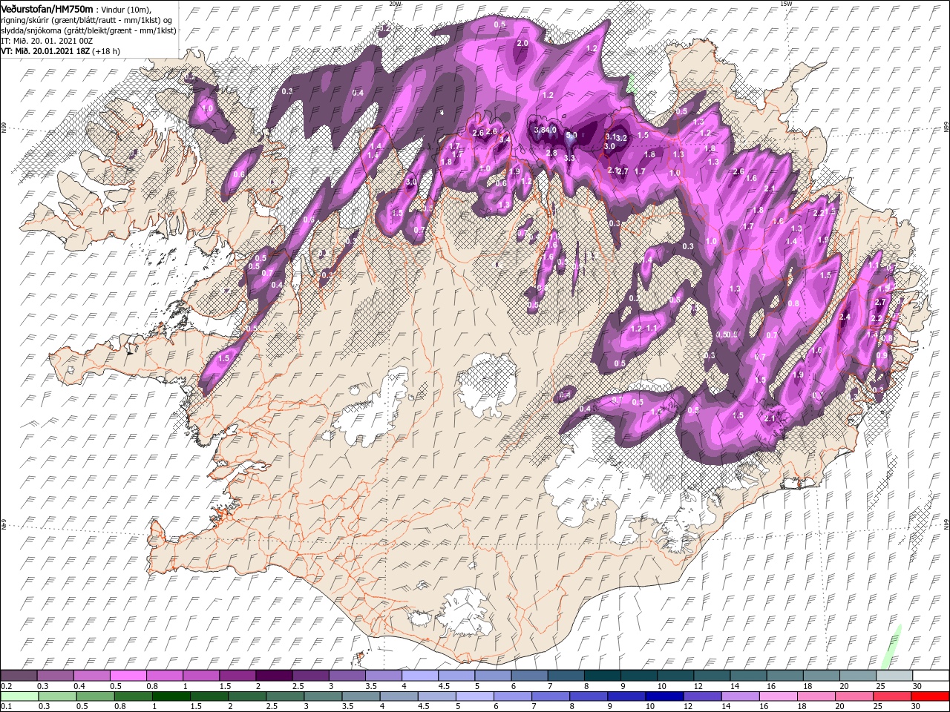Viewport: 950px width, 712px height.
Task: Click the snow legend swatch labeled 0.2
Action: [x=19, y=675]
